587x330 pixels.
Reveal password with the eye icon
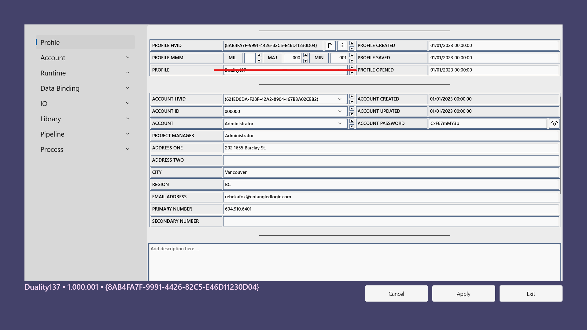pyautogui.click(x=554, y=123)
